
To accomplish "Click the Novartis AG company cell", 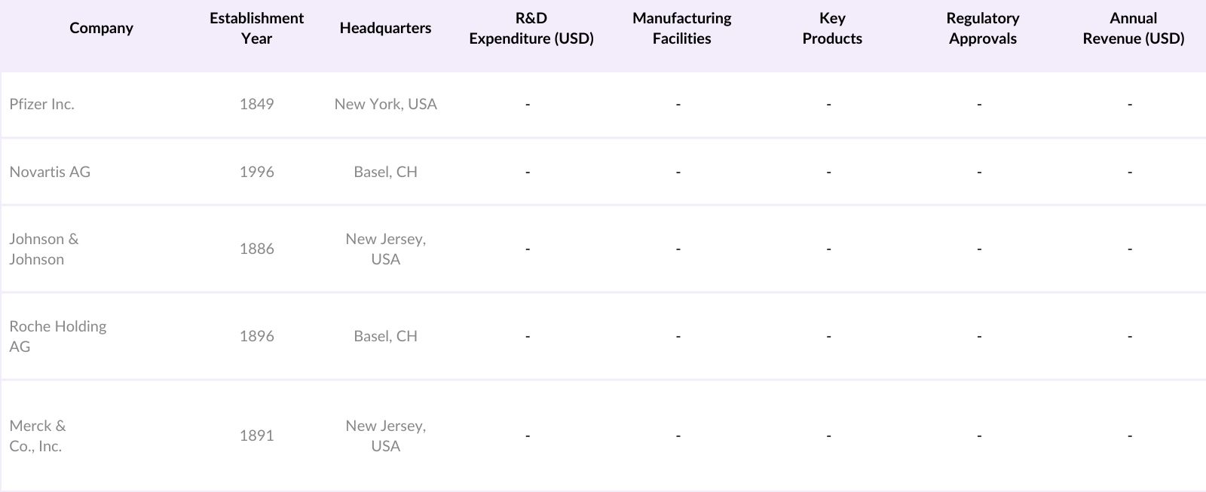I will coord(50,172).
